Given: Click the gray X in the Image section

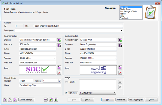Looking at the screenshot, I should coord(120,87).
